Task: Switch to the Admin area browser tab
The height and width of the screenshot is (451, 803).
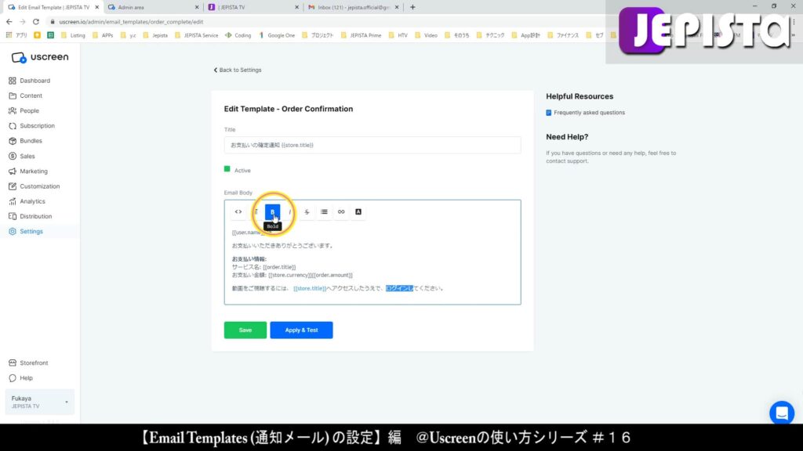Action: pos(153,7)
